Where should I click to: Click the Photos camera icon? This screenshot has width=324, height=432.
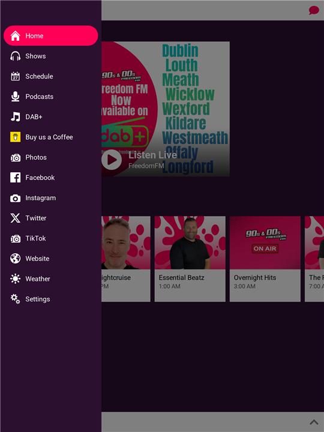(15, 157)
